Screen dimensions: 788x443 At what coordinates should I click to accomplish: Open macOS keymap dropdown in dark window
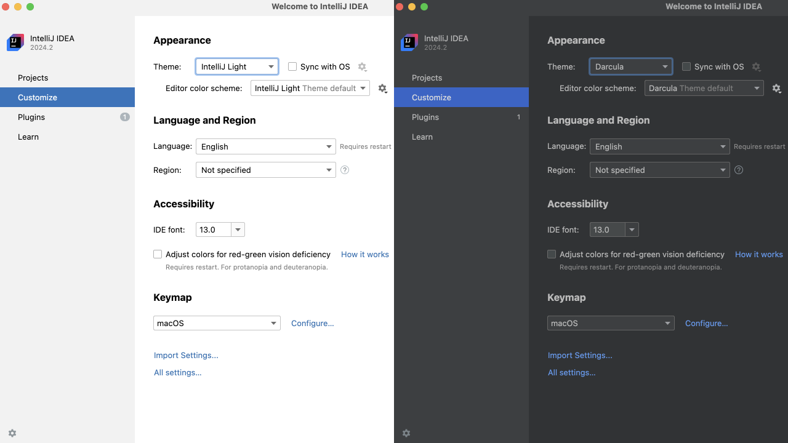pos(611,323)
